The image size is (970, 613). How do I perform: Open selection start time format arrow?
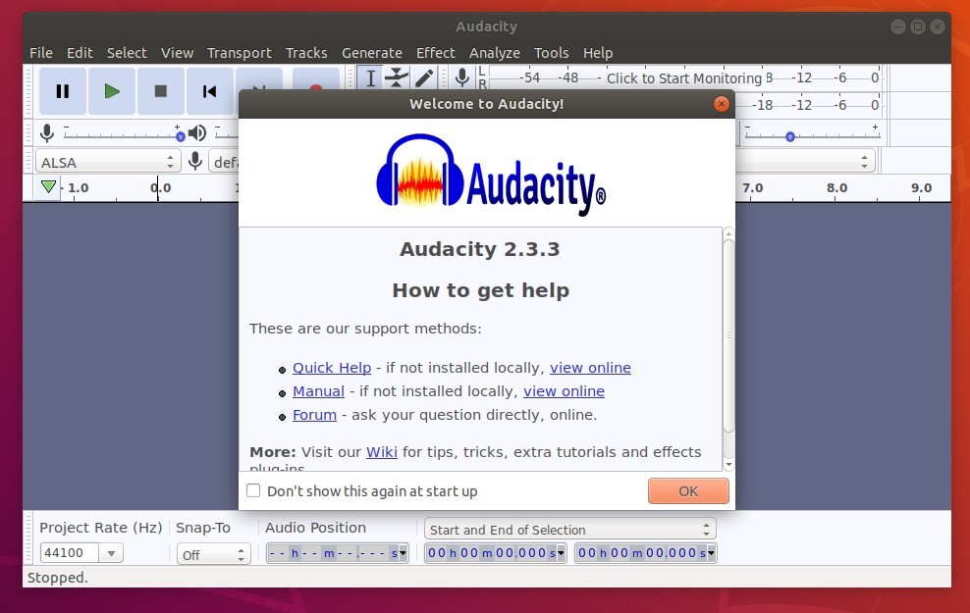pos(562,553)
